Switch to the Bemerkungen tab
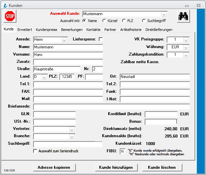This screenshot has height=175, width=206. (x=72, y=30)
